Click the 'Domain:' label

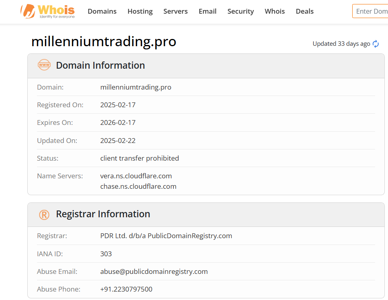tap(50, 87)
